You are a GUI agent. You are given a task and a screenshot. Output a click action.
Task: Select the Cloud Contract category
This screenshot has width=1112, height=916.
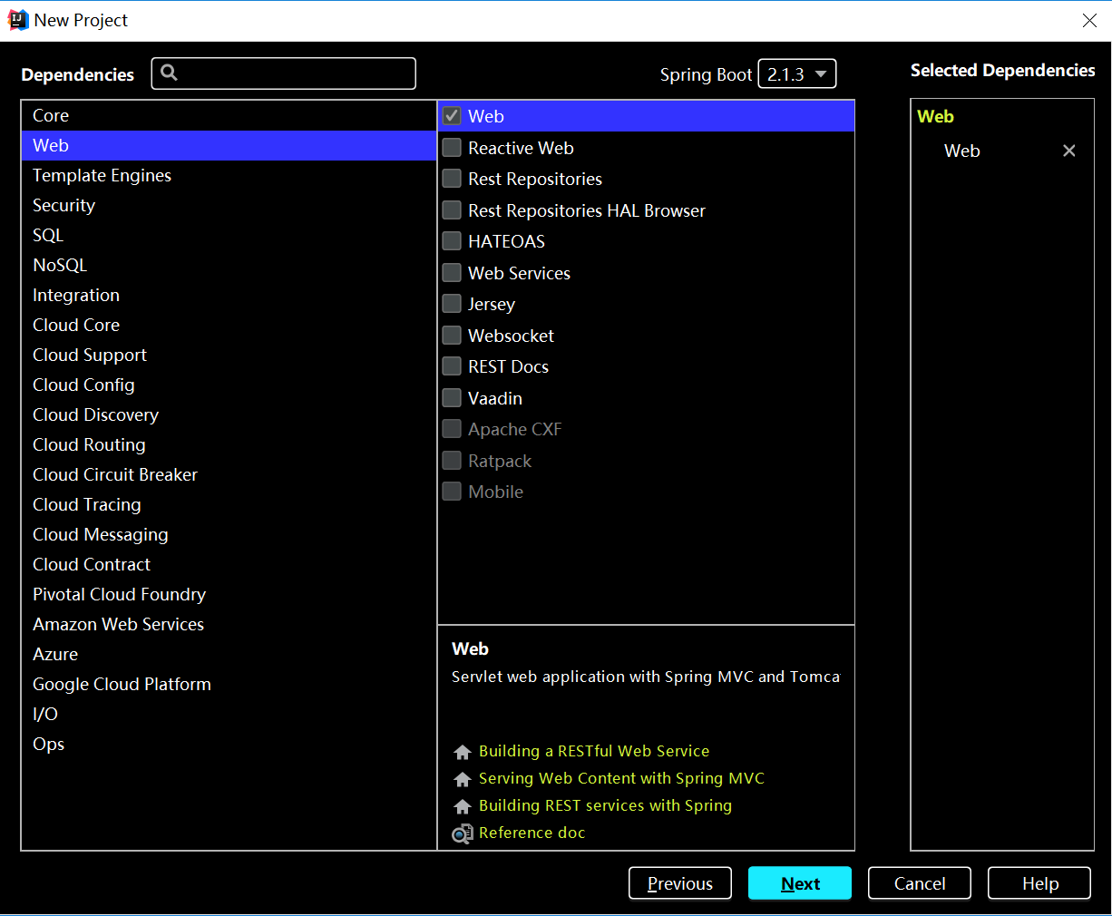click(229, 564)
